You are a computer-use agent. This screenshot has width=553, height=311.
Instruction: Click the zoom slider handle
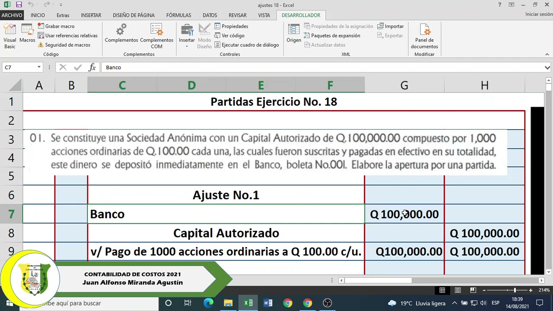click(515, 290)
